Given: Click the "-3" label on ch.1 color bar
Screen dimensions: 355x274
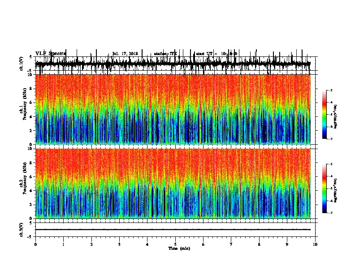Looking at the screenshot, I should point(331,90).
